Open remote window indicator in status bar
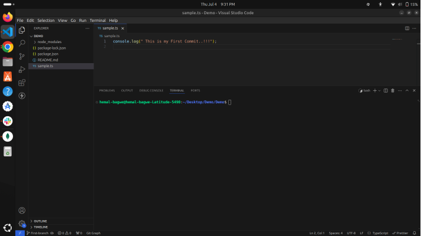Screen dimensions: 421x236 coord(20,233)
